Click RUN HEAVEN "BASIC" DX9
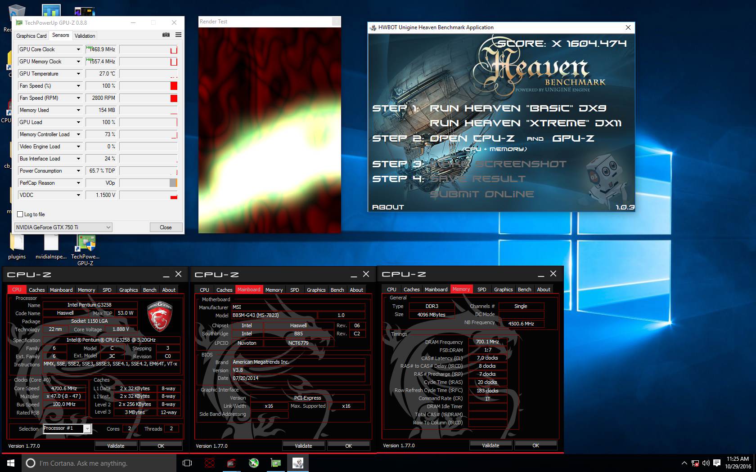Image resolution: width=756 pixels, height=472 pixels. click(x=518, y=108)
